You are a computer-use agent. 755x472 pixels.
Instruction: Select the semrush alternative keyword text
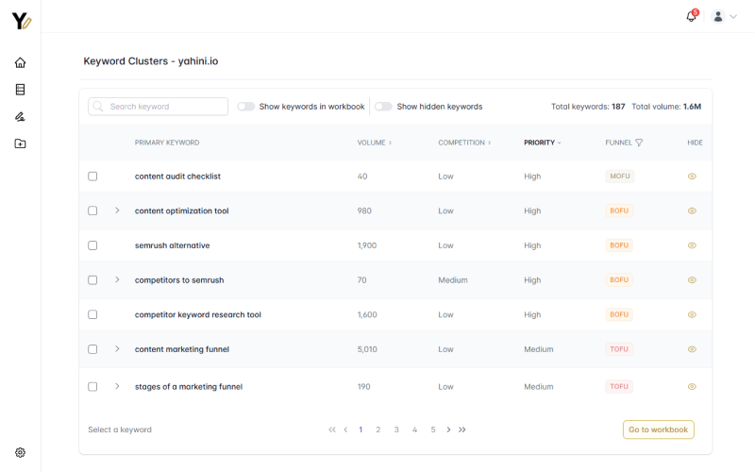pos(173,245)
